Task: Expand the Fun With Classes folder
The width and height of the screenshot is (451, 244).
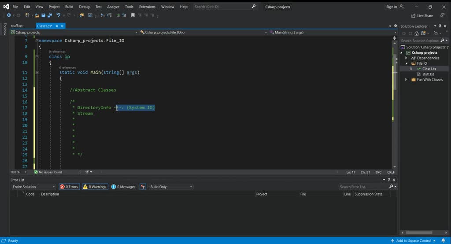Action: click(406, 80)
